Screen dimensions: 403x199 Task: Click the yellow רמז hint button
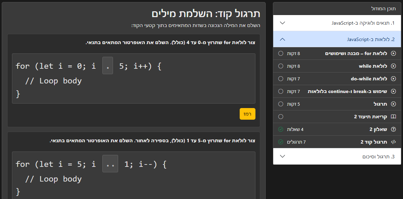point(248,114)
